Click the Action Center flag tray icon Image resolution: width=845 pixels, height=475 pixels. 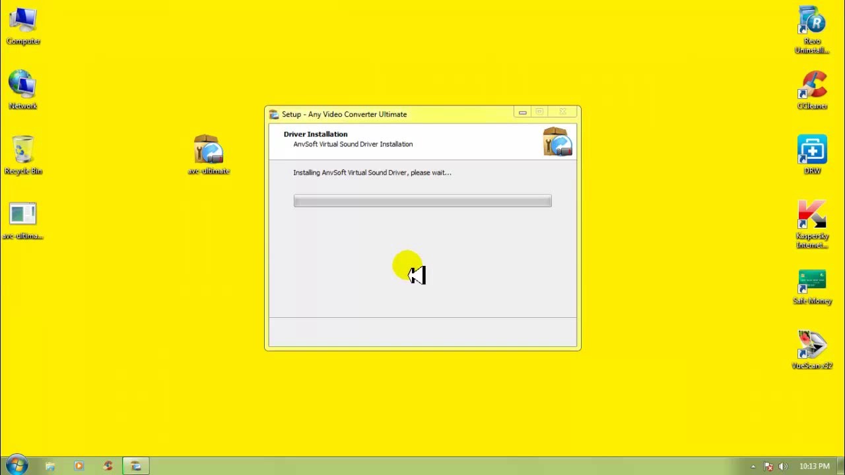point(768,466)
